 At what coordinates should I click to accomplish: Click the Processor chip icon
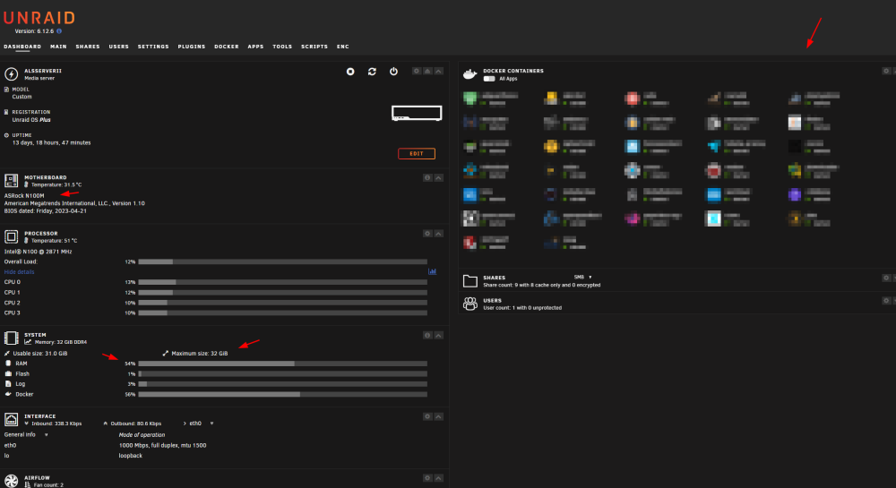[x=11, y=236]
